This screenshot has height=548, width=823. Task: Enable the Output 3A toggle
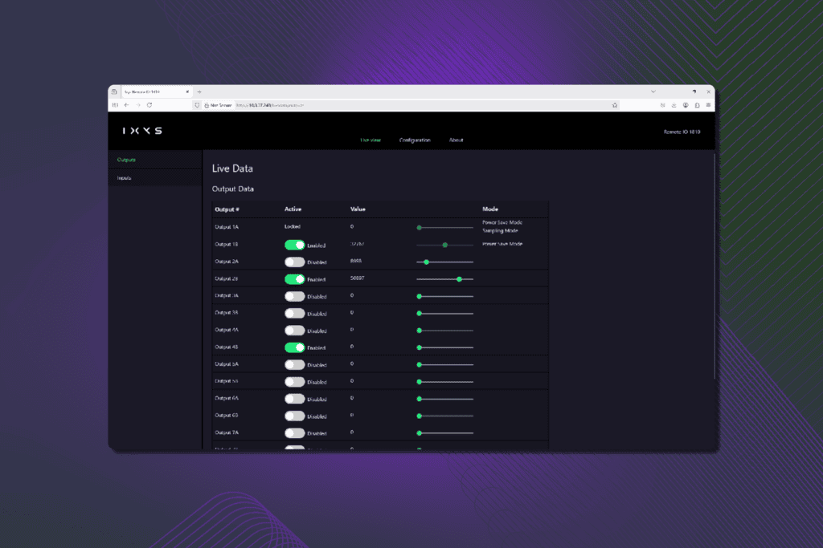[x=294, y=297]
